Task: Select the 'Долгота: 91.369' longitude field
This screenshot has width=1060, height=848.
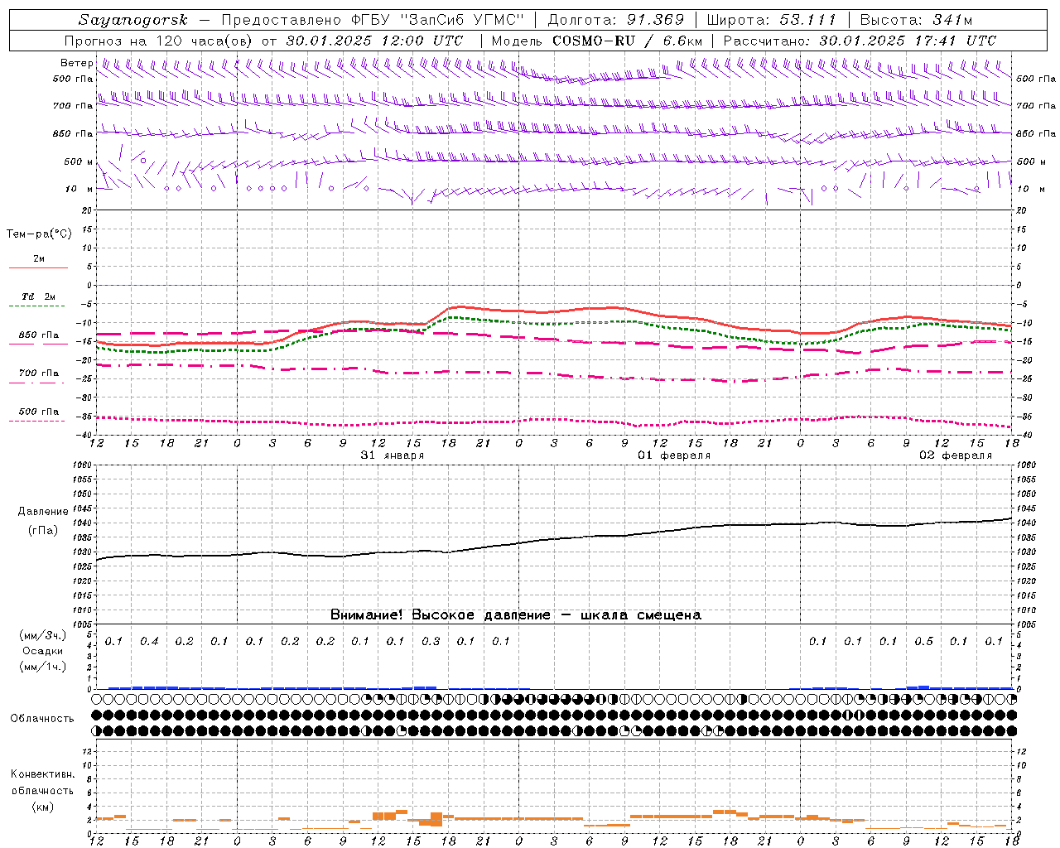Action: tap(616, 20)
